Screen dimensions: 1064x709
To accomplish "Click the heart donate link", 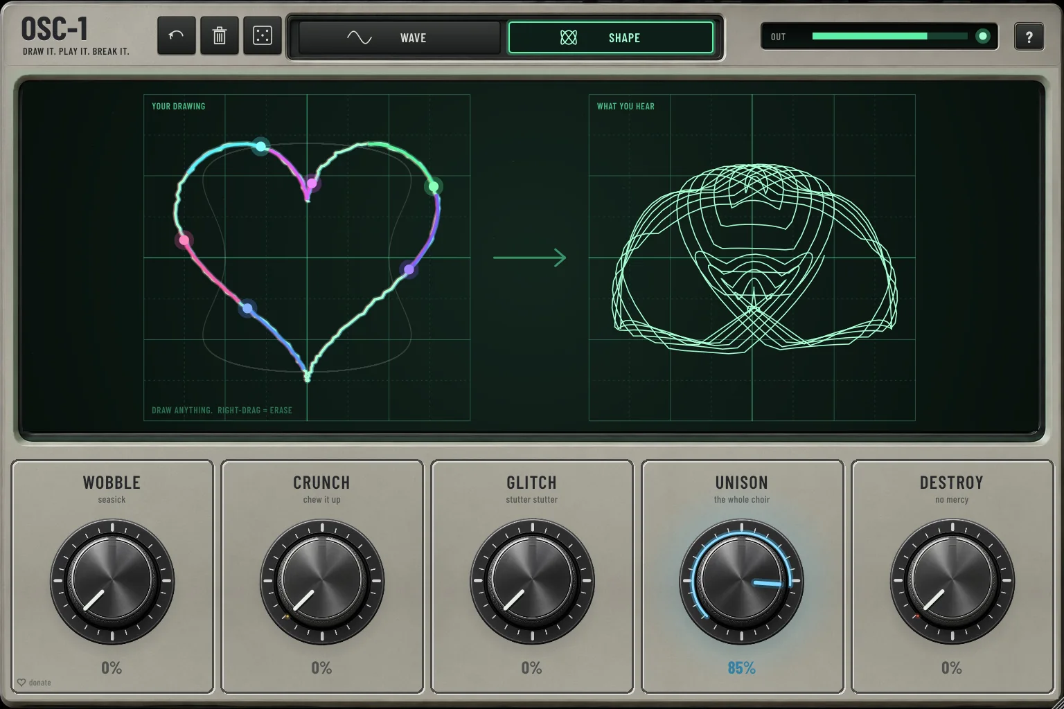I will coord(34,683).
